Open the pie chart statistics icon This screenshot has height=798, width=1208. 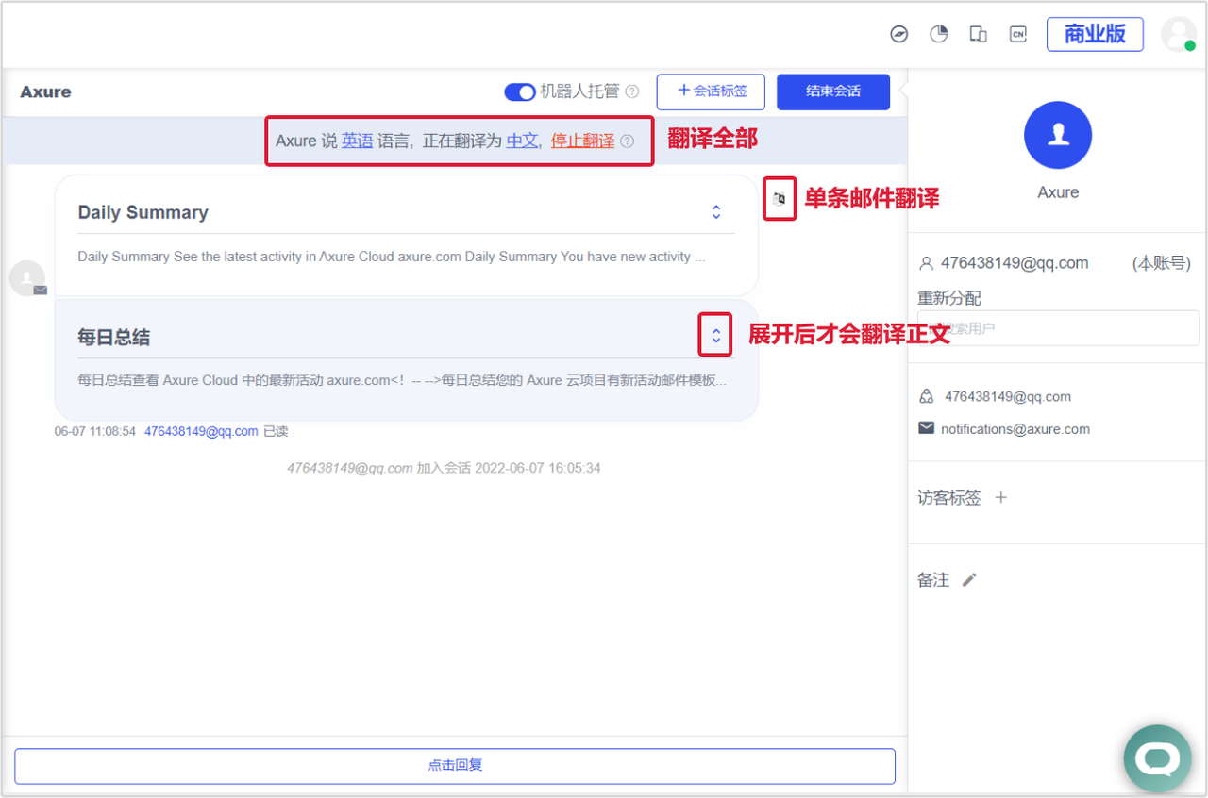(938, 35)
